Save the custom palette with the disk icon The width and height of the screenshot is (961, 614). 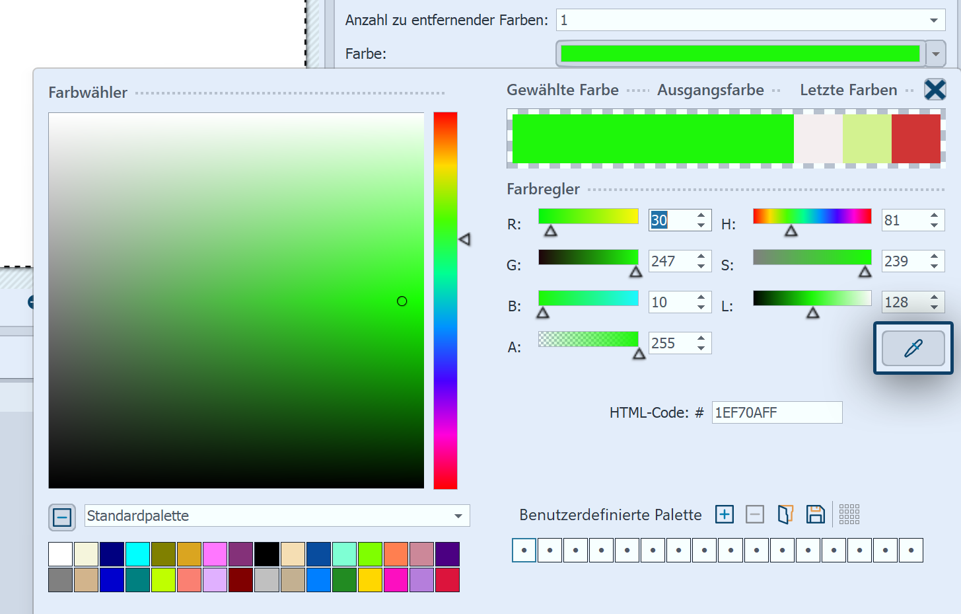coord(816,514)
